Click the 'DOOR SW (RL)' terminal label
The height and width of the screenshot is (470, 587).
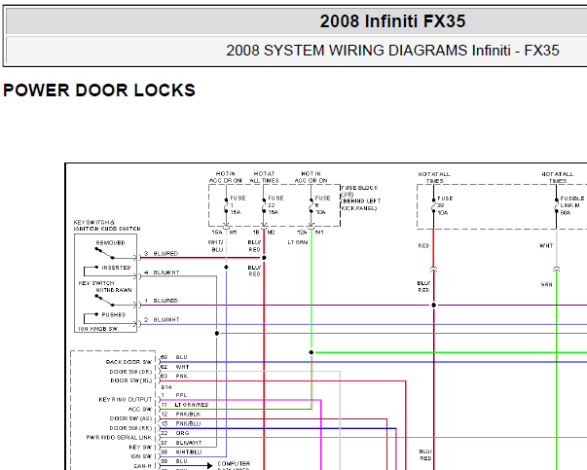[x=131, y=380]
